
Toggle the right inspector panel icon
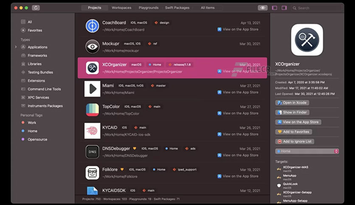pos(284,8)
